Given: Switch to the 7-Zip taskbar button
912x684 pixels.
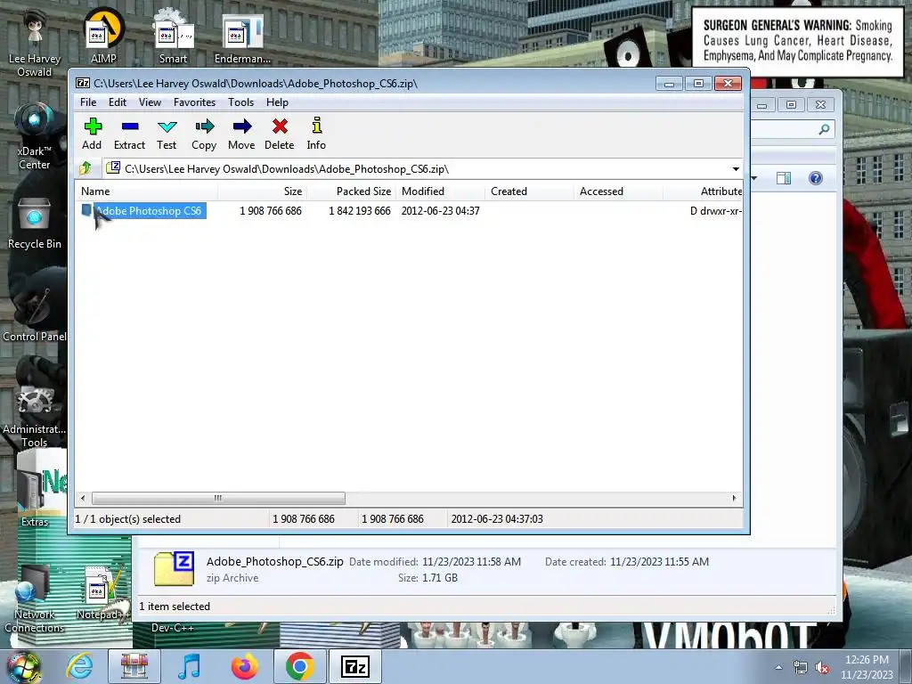Looking at the screenshot, I should click(355, 666).
